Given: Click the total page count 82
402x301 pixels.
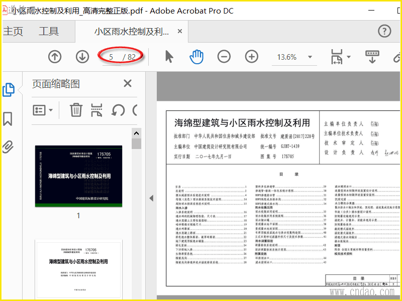Looking at the screenshot, I should coord(132,57).
